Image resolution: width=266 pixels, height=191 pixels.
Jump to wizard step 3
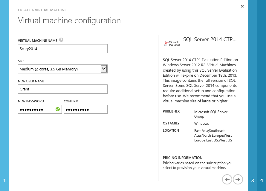253,180
